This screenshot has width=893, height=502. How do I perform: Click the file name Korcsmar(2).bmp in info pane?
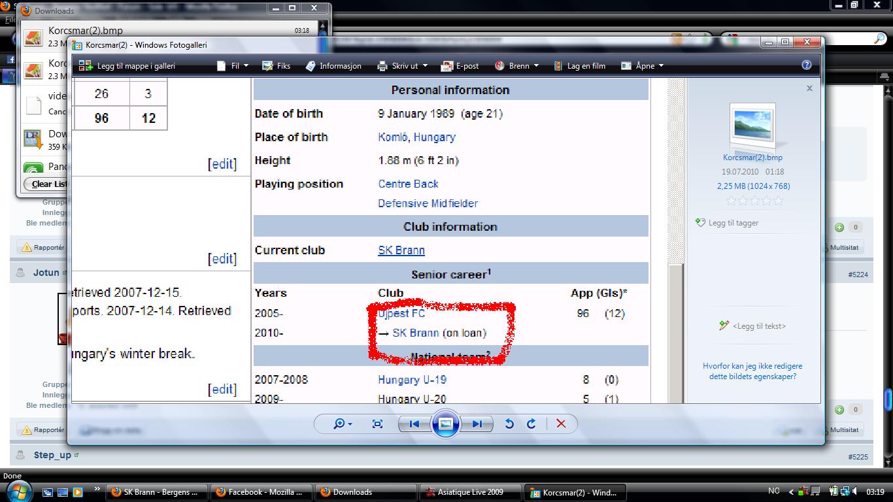(752, 158)
